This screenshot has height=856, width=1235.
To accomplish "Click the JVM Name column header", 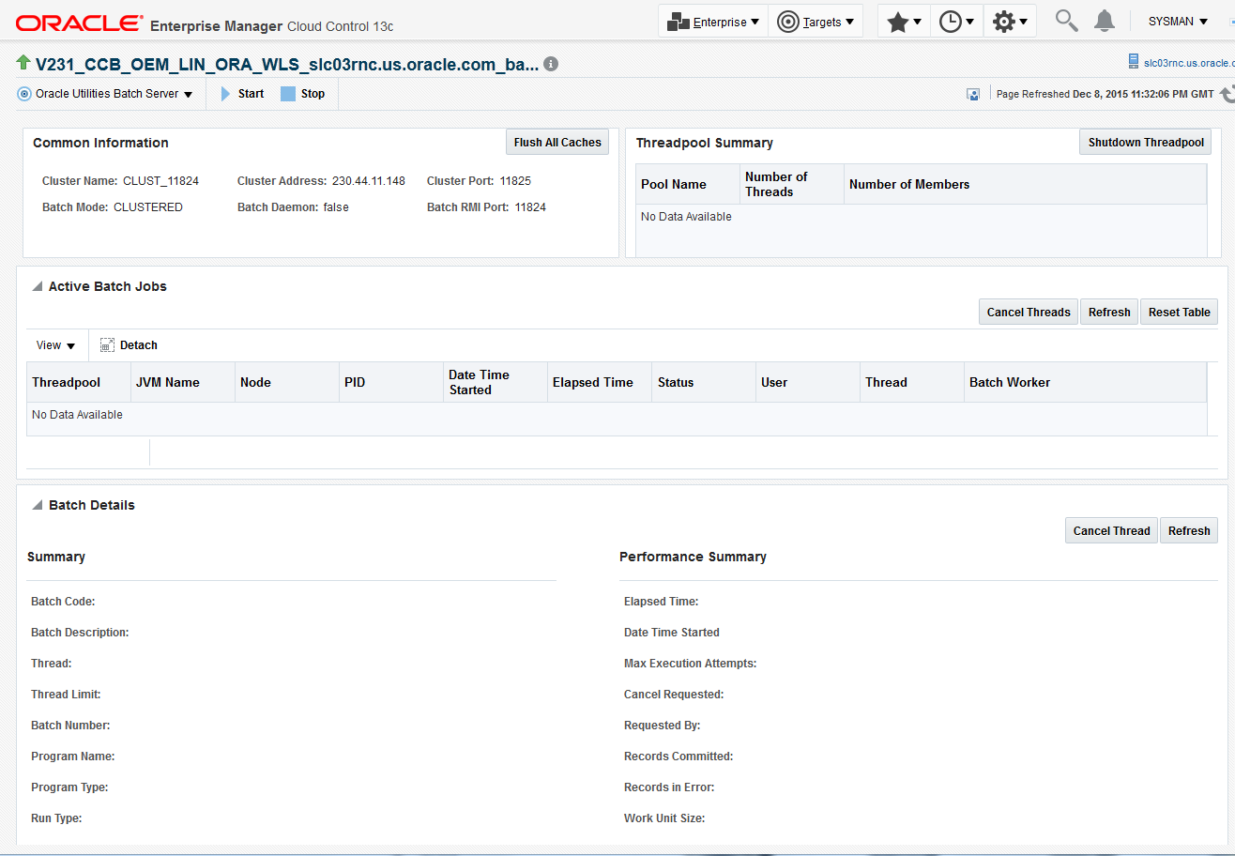I will tap(183, 382).
